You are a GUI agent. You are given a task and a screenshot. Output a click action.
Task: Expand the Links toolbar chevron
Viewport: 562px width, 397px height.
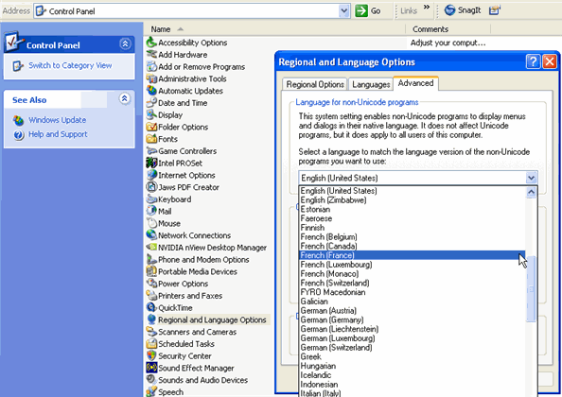(426, 8)
